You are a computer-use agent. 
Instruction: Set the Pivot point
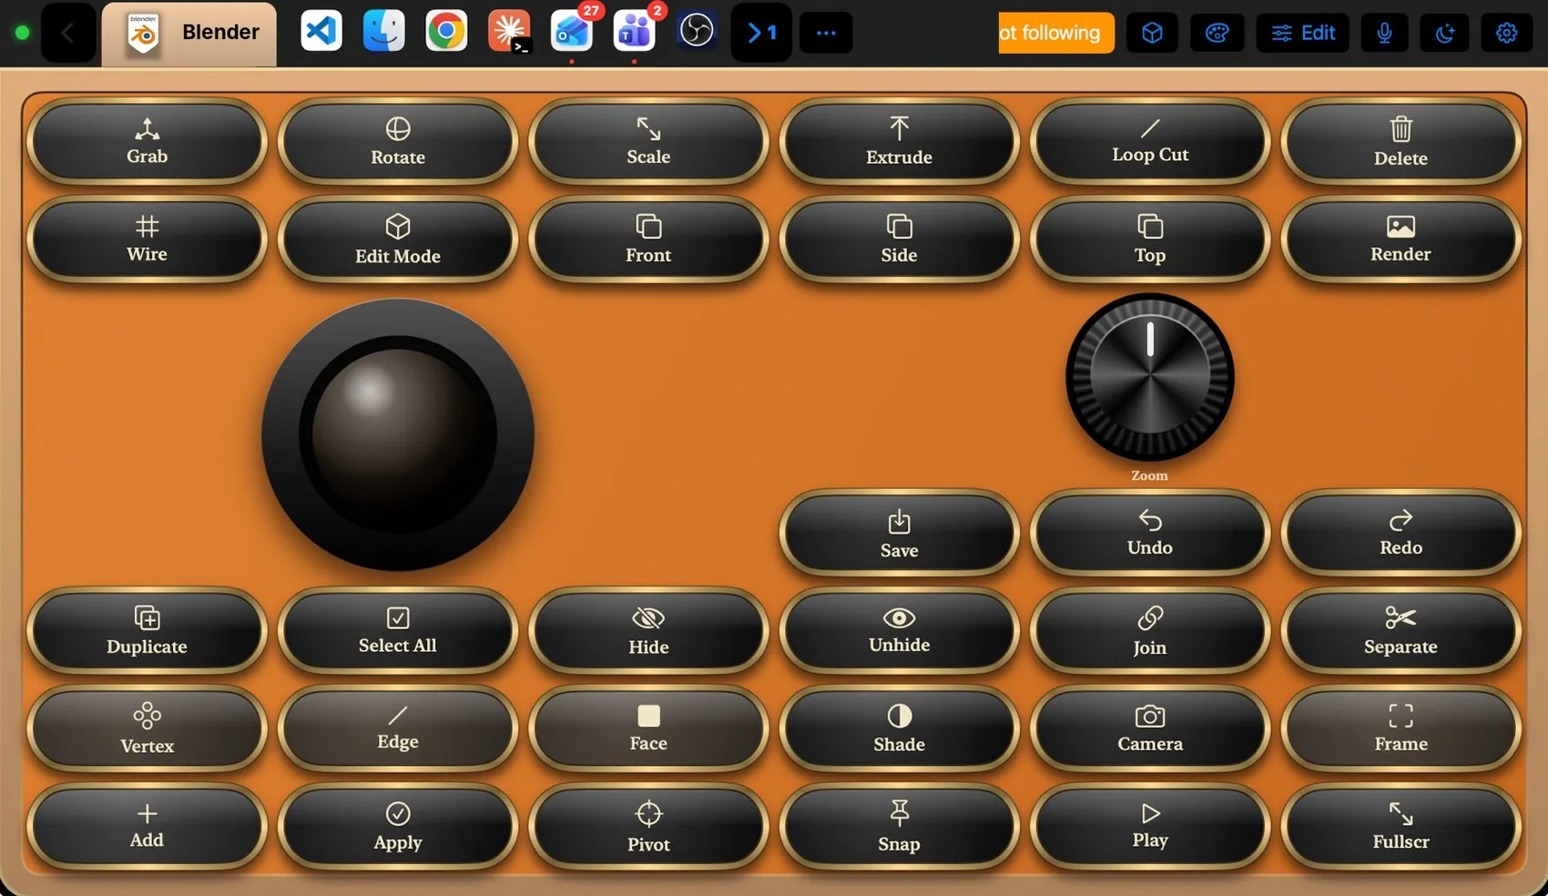pyautogui.click(x=648, y=827)
